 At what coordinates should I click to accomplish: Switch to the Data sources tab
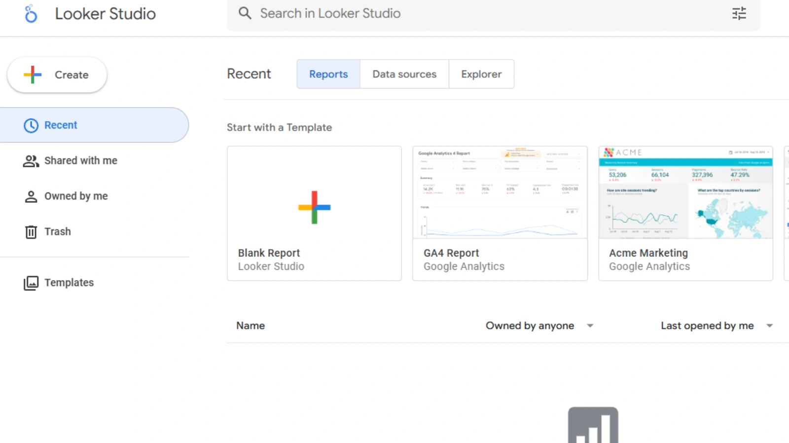404,74
